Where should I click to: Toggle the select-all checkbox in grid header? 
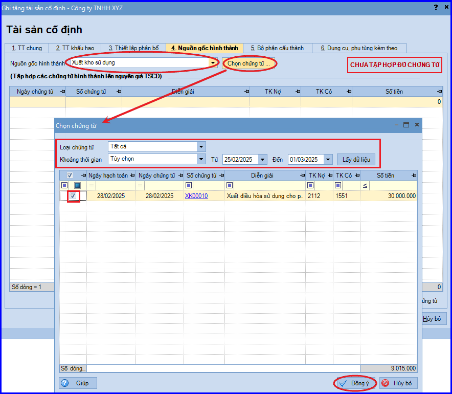click(x=70, y=176)
